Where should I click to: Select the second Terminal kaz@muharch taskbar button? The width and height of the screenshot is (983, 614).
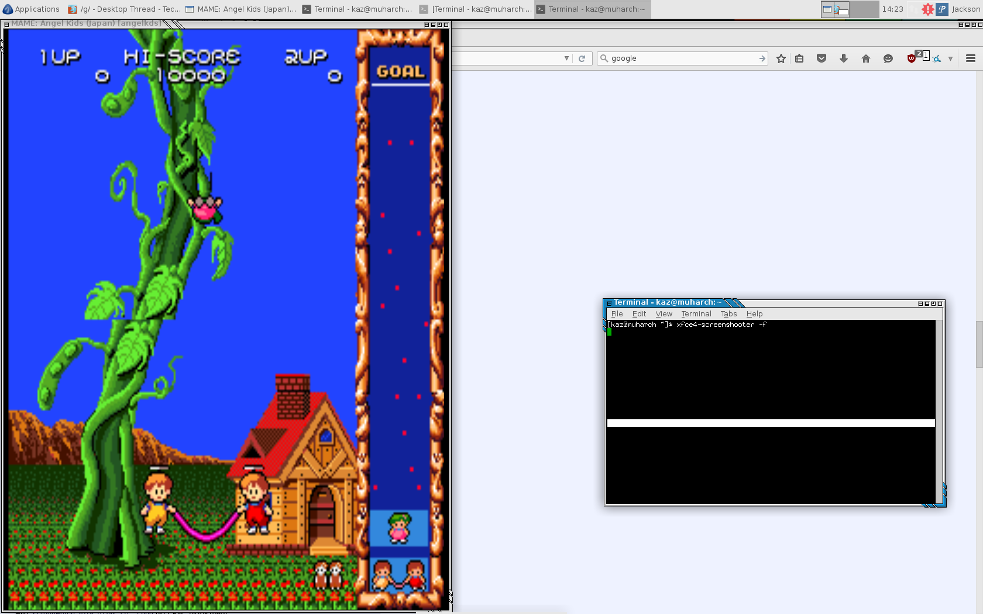point(358,9)
